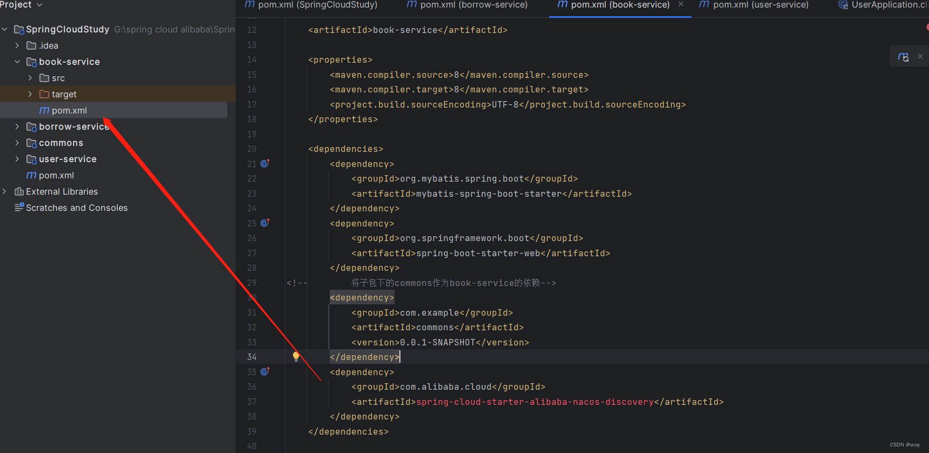Click the borrow-service module folder icon

tap(32, 126)
